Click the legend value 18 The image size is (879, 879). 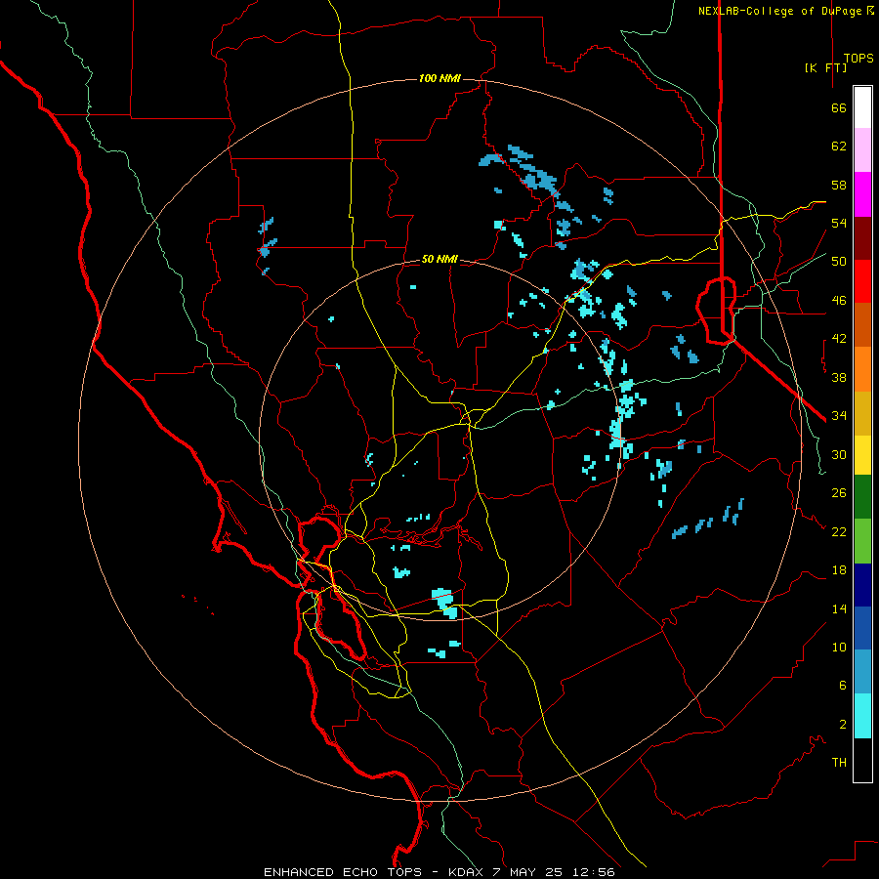click(x=839, y=570)
